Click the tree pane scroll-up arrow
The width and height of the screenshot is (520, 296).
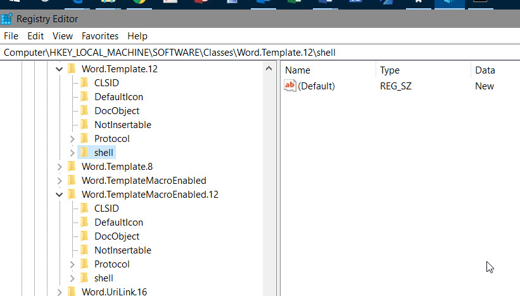coord(269,68)
